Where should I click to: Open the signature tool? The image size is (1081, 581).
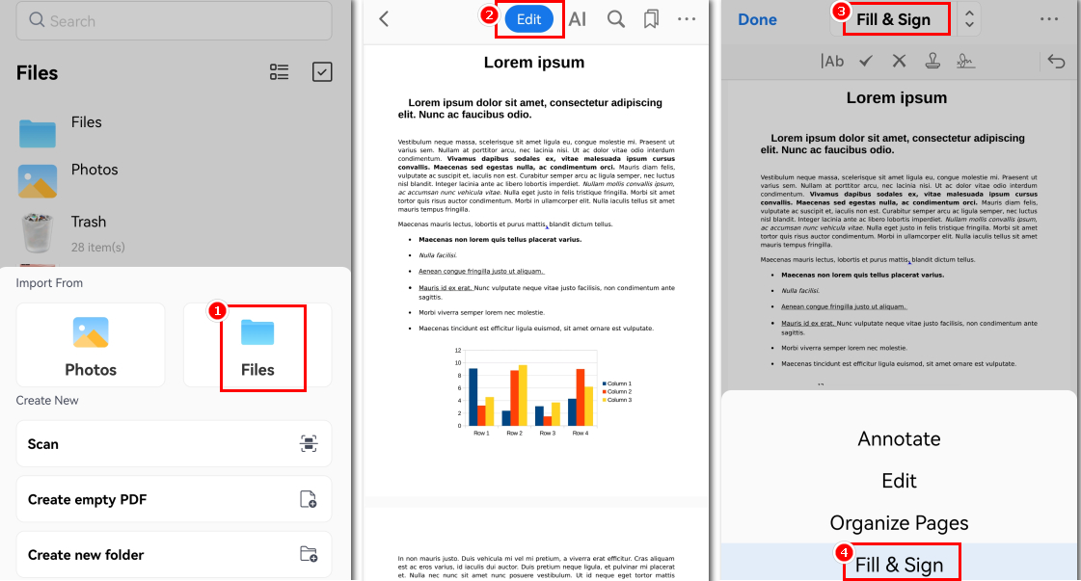point(966,61)
